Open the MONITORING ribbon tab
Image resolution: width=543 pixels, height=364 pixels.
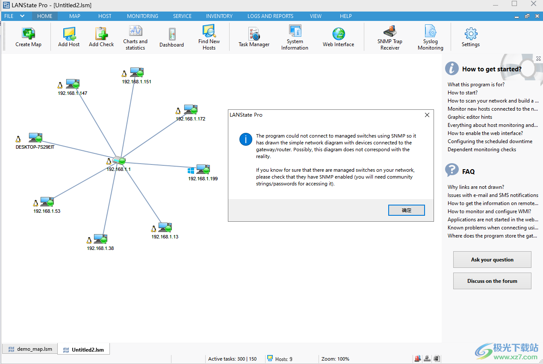tap(142, 16)
